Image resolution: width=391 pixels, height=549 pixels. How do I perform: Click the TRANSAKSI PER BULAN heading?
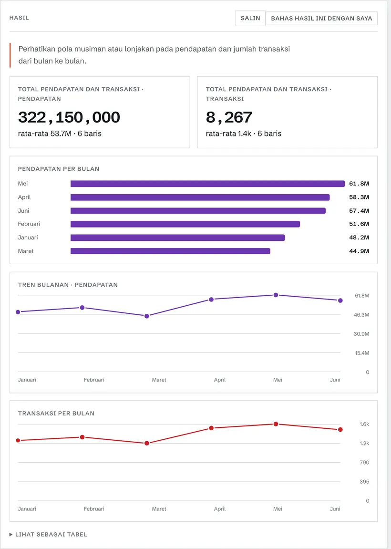click(56, 413)
